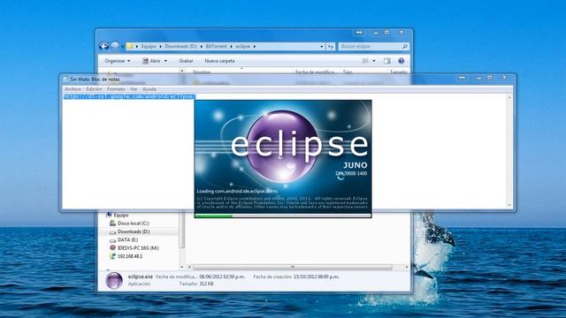Click the JUNO label on Eclipse splash
566x318 pixels.
point(356,165)
